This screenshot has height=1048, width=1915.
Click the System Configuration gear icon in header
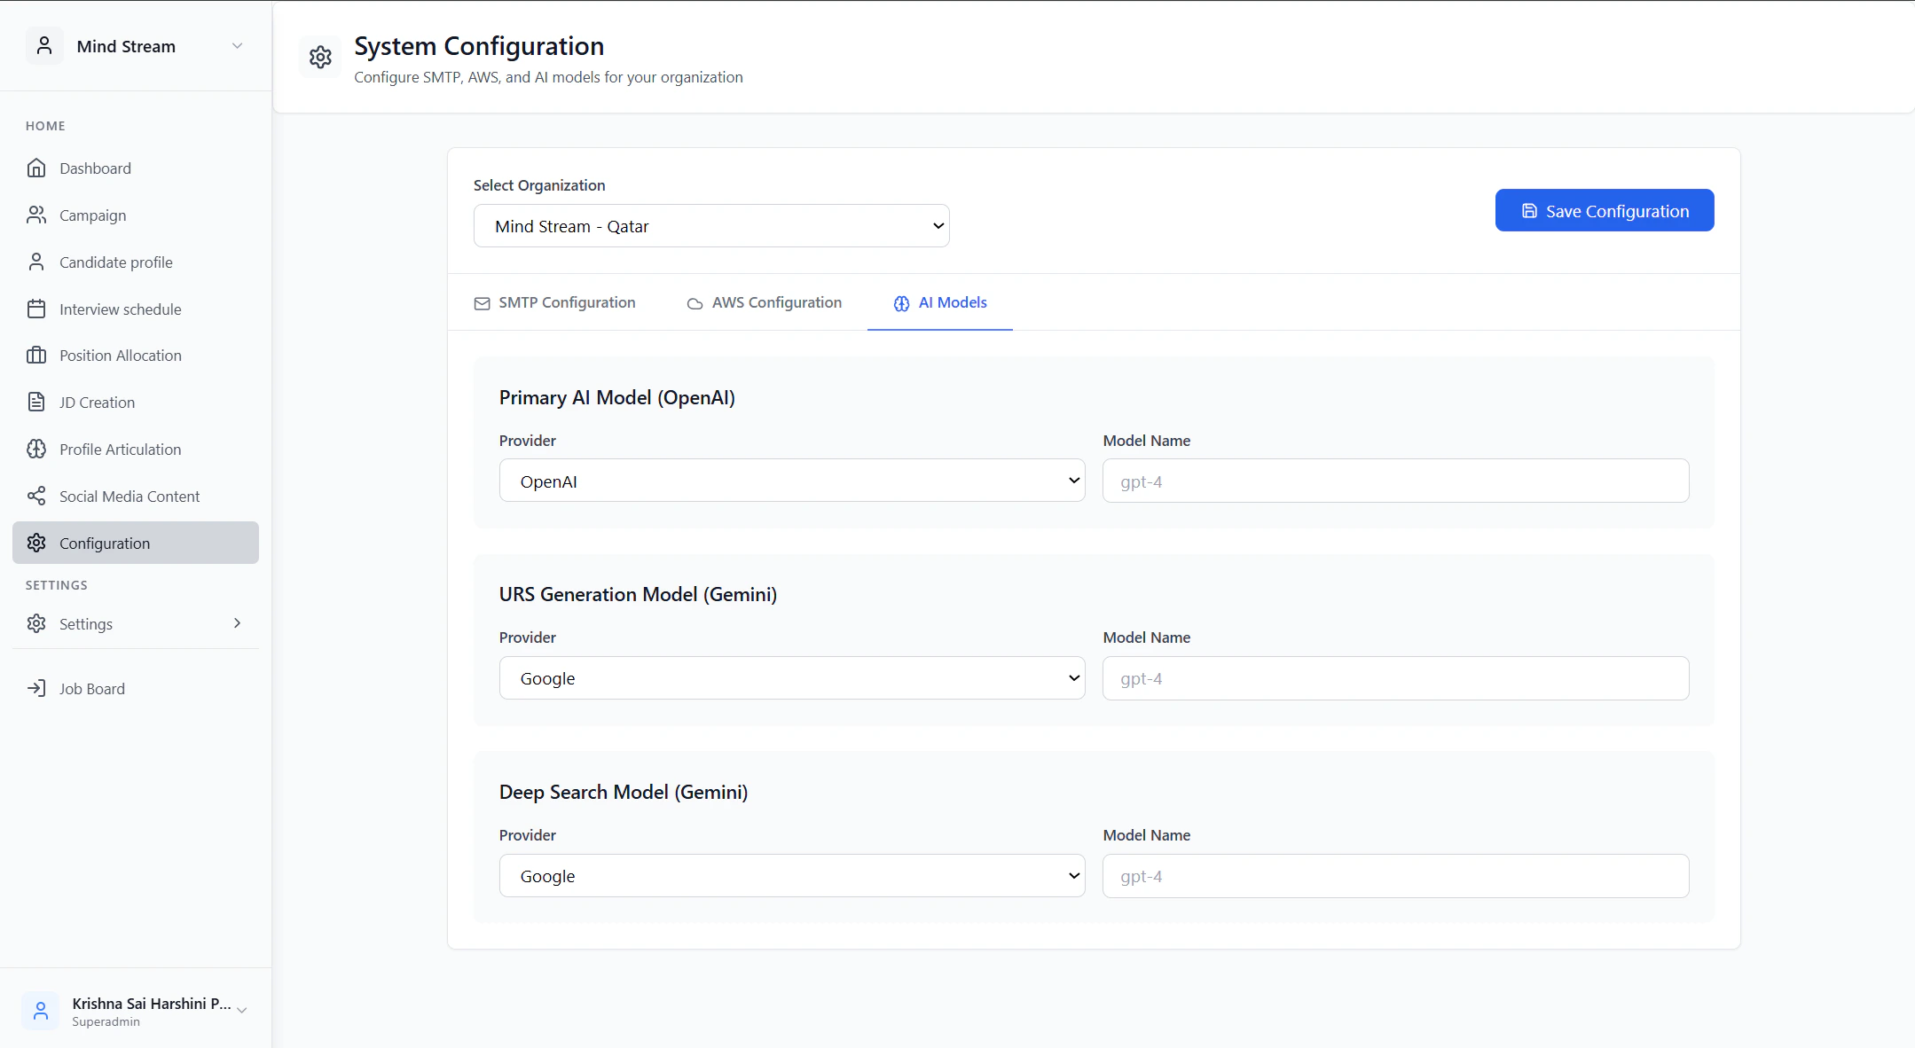click(320, 58)
